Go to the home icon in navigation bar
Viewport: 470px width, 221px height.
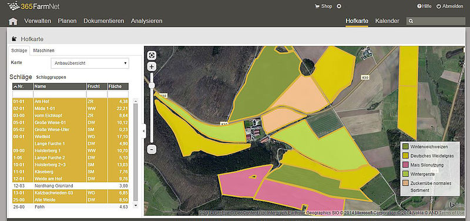tap(13, 21)
